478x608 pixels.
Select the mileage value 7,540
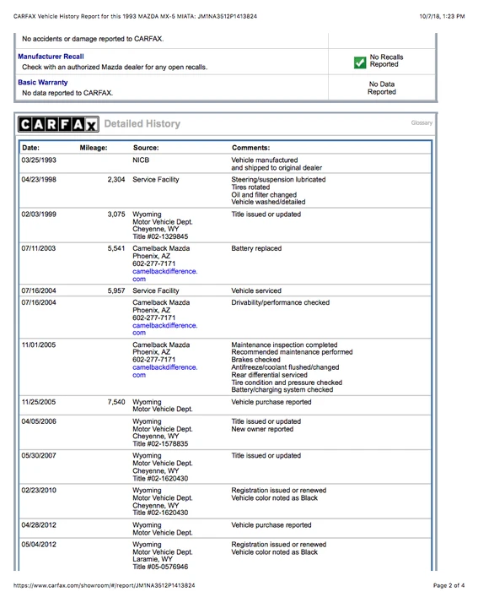[x=116, y=402]
